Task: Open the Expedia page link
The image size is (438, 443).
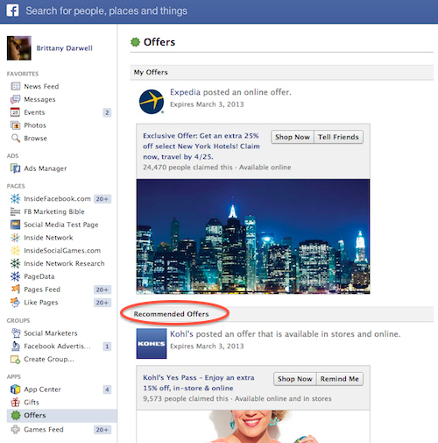Action: pos(185,92)
